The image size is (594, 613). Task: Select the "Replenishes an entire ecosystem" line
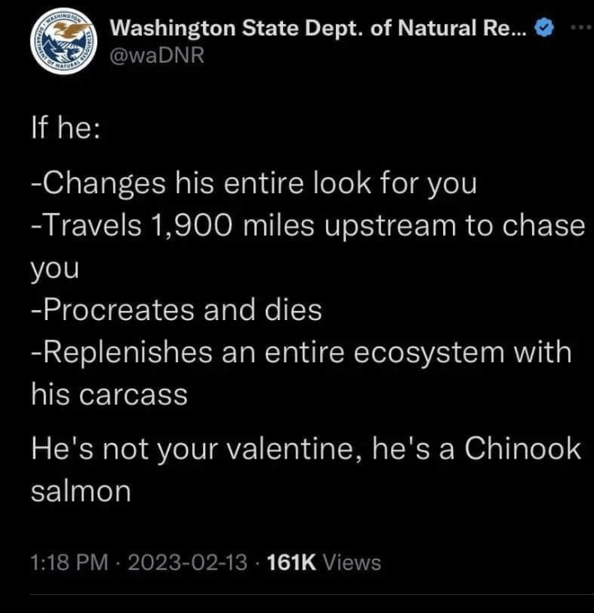(x=300, y=351)
